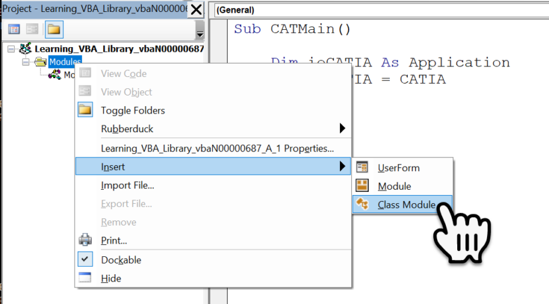Click View Object icon in Project toolbar
The height and width of the screenshot is (304, 549).
32,29
